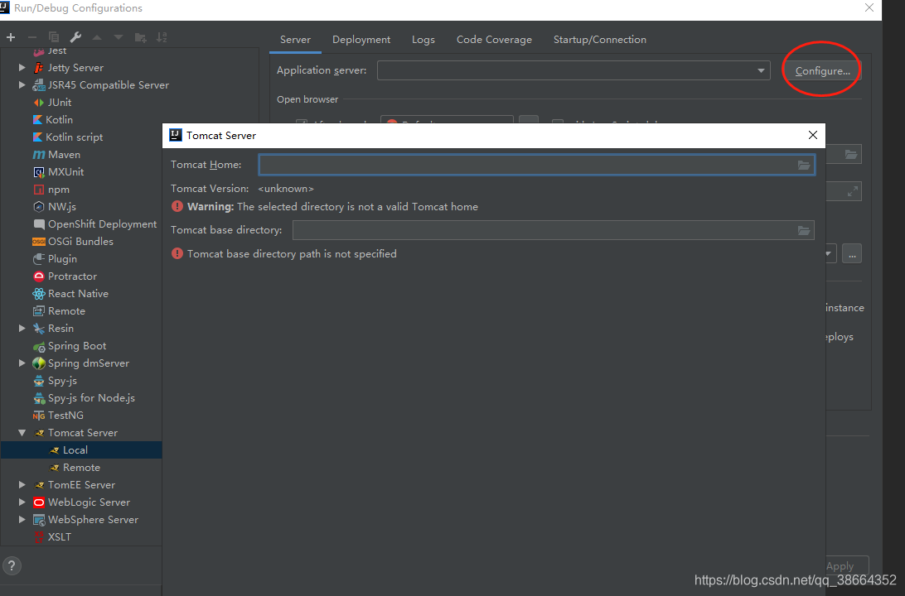Close the Tomcat Server dialog
905x596 pixels.
click(x=813, y=135)
